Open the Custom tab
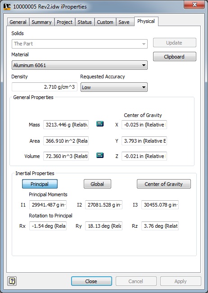This screenshot has width=208, height=293. (x=105, y=22)
